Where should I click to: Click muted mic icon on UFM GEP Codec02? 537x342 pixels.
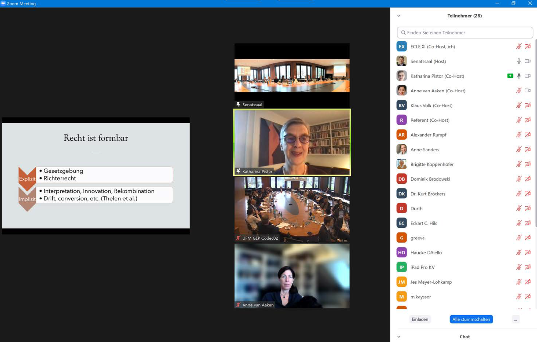pyautogui.click(x=238, y=238)
